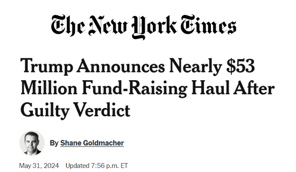The height and width of the screenshot is (172, 296).
Task: Click the word "Announces" in the headline
Action: point(121,66)
